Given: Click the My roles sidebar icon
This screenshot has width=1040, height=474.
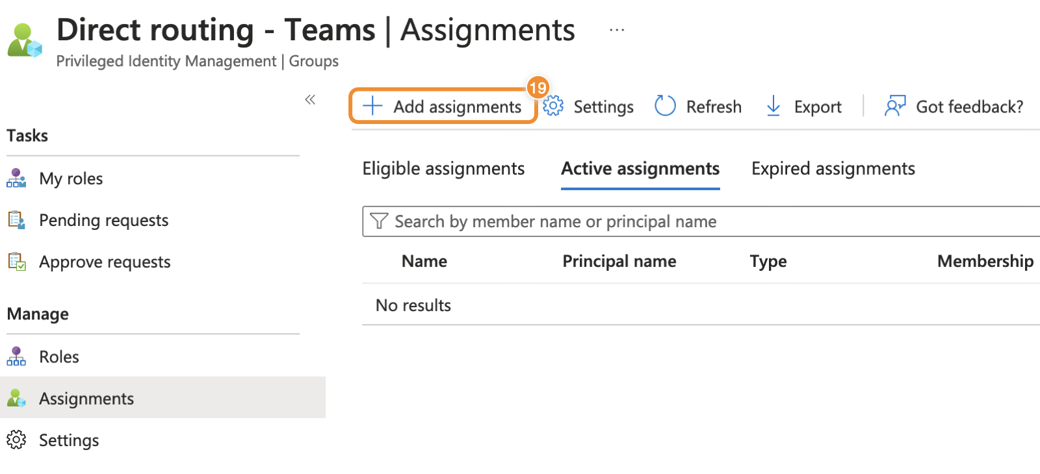Looking at the screenshot, I should click(x=16, y=178).
